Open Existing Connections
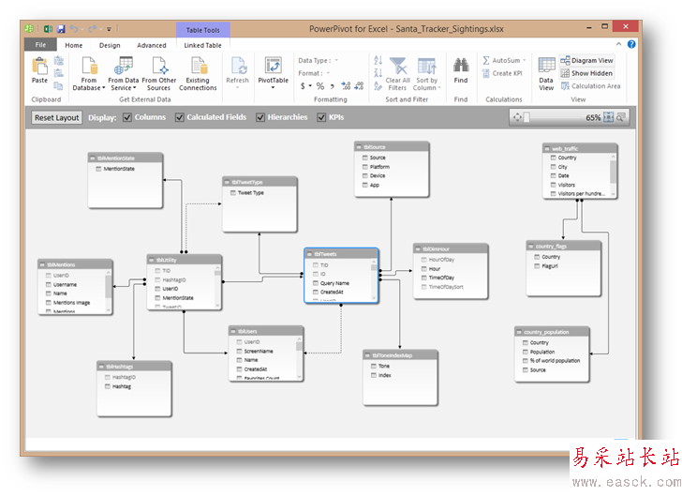 click(198, 73)
